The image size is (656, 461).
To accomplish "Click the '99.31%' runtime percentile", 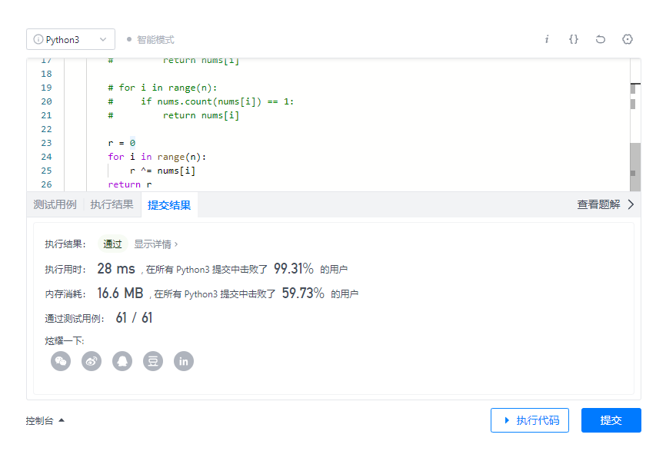I will click(293, 268).
